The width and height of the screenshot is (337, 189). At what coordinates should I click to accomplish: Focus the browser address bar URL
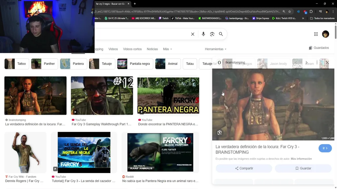[x=187, y=12]
